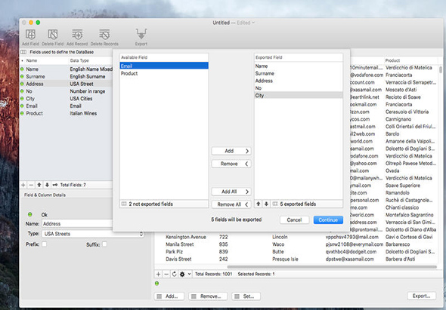This screenshot has width=446, height=310.
Task: Click green Ok indicator in Field Details
Action: (x=30, y=215)
